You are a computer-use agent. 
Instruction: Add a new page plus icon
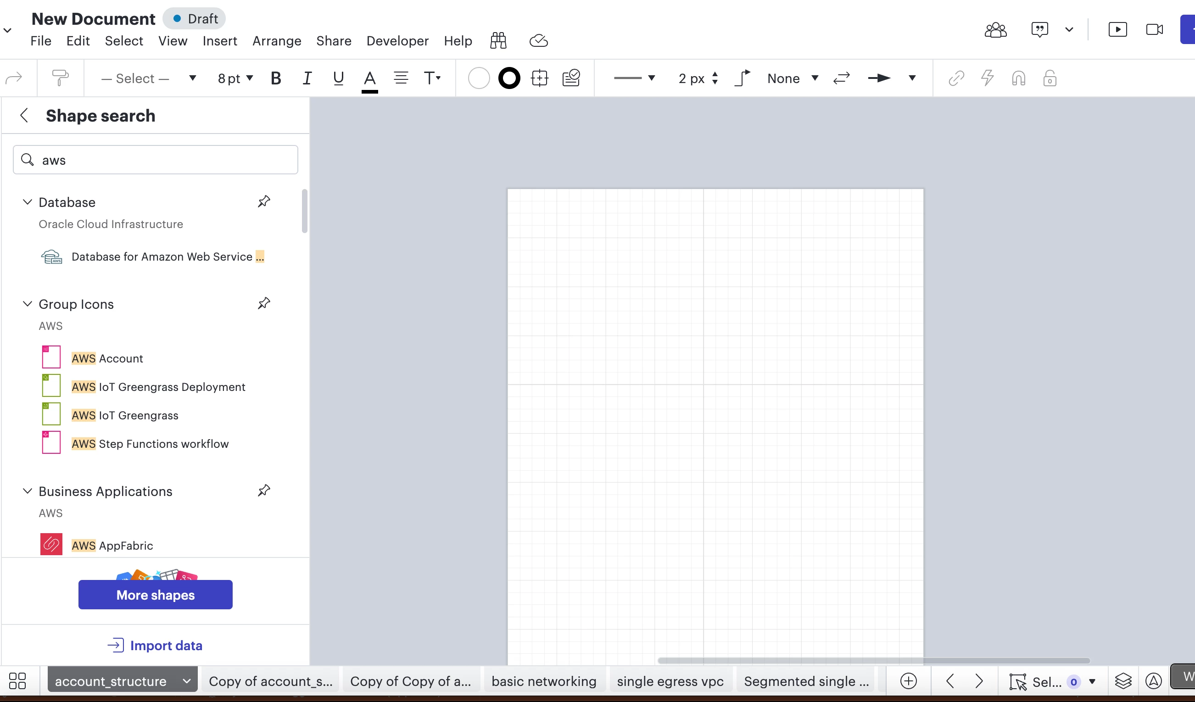point(908,681)
